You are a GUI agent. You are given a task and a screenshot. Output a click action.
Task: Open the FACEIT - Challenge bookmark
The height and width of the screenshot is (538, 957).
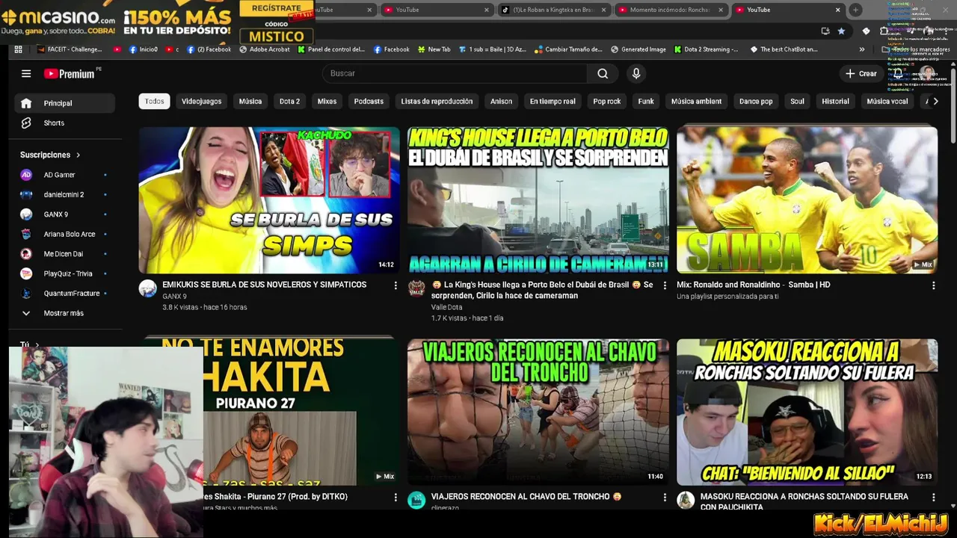(68, 49)
